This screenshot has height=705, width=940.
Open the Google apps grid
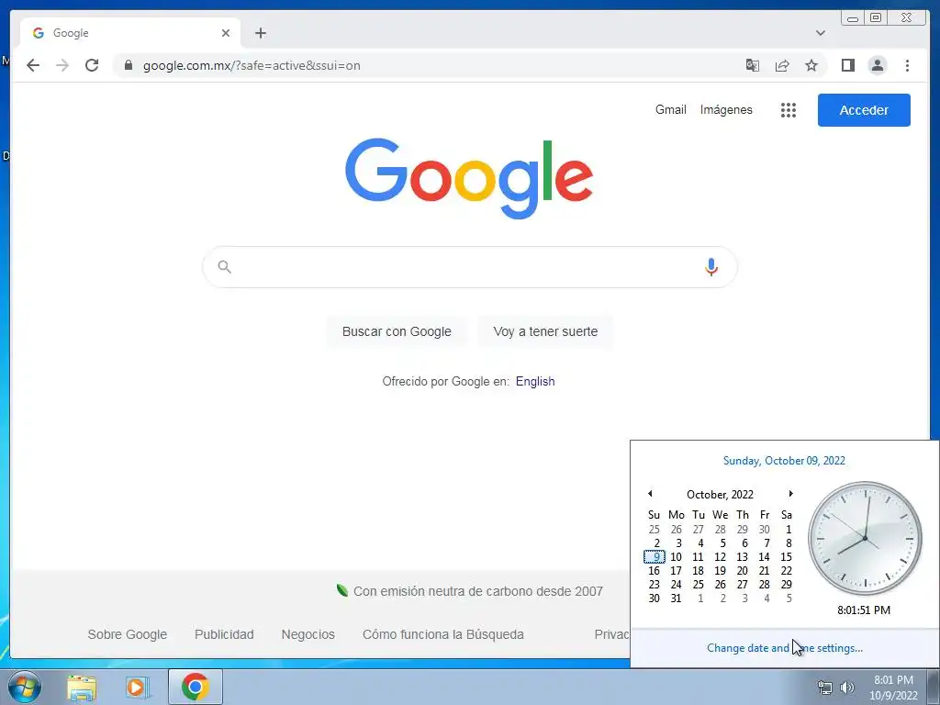(789, 110)
